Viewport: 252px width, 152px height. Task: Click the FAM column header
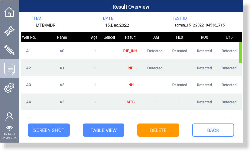tap(155, 37)
